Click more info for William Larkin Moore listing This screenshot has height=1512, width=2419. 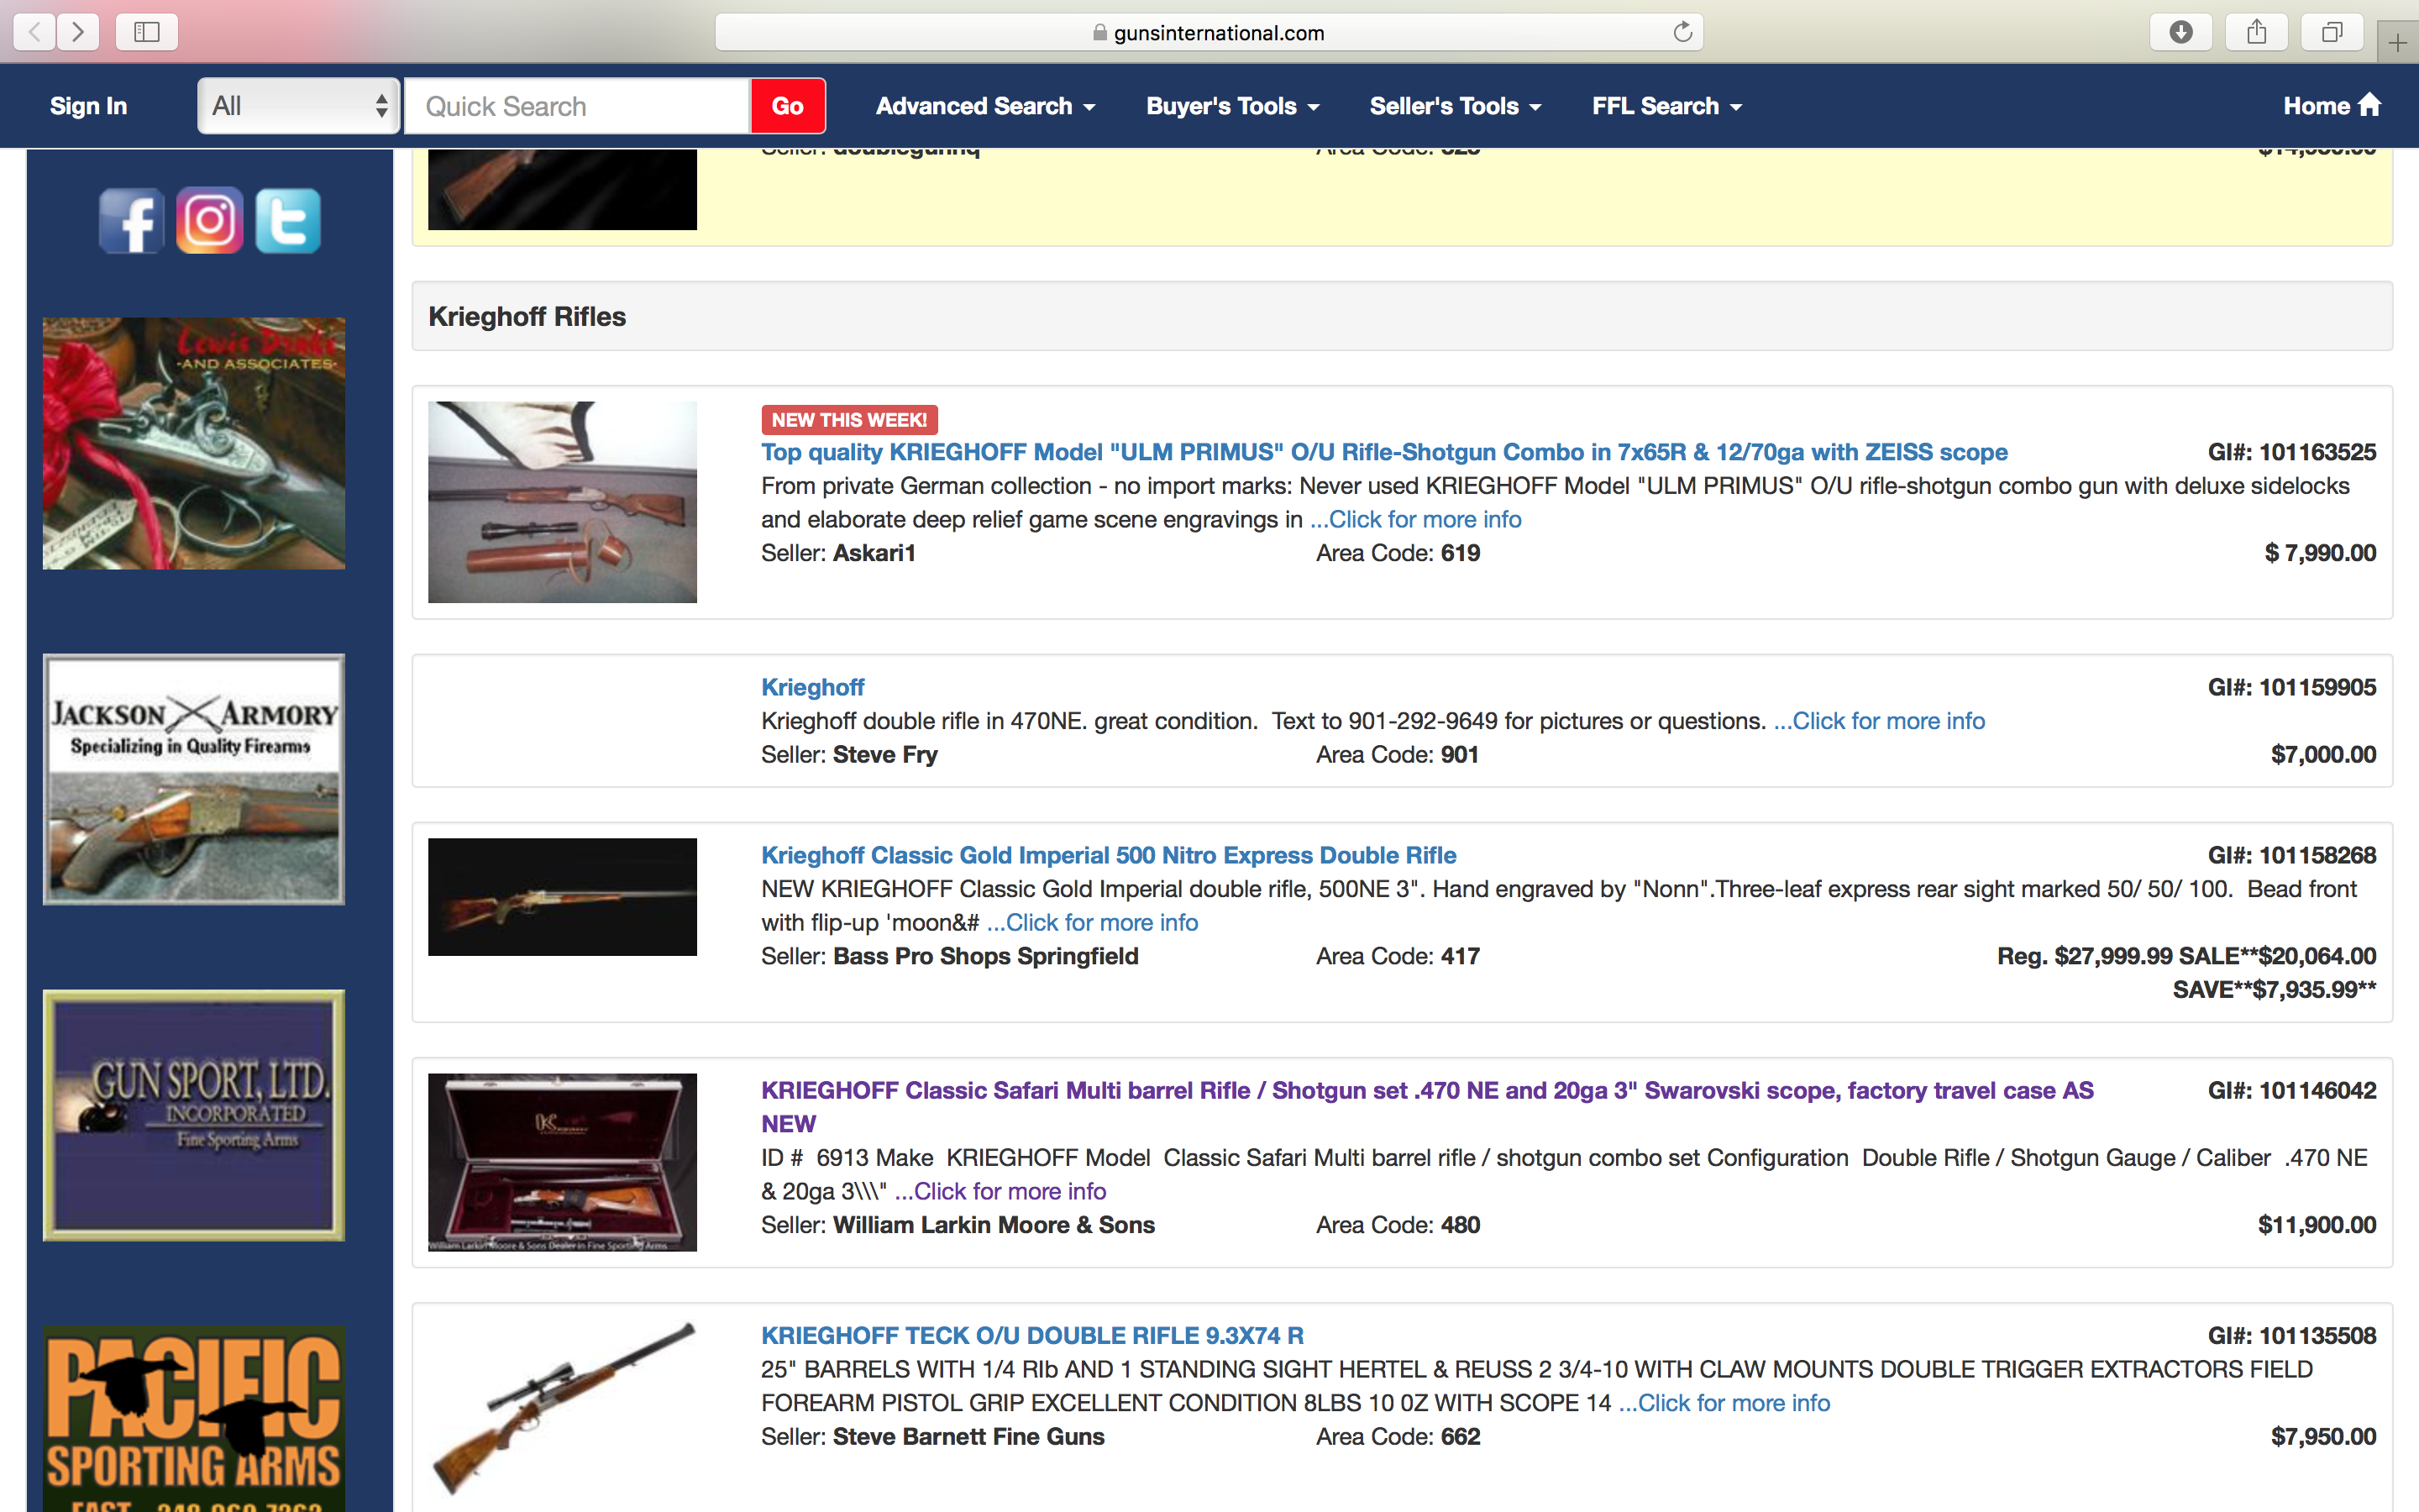(1000, 1191)
